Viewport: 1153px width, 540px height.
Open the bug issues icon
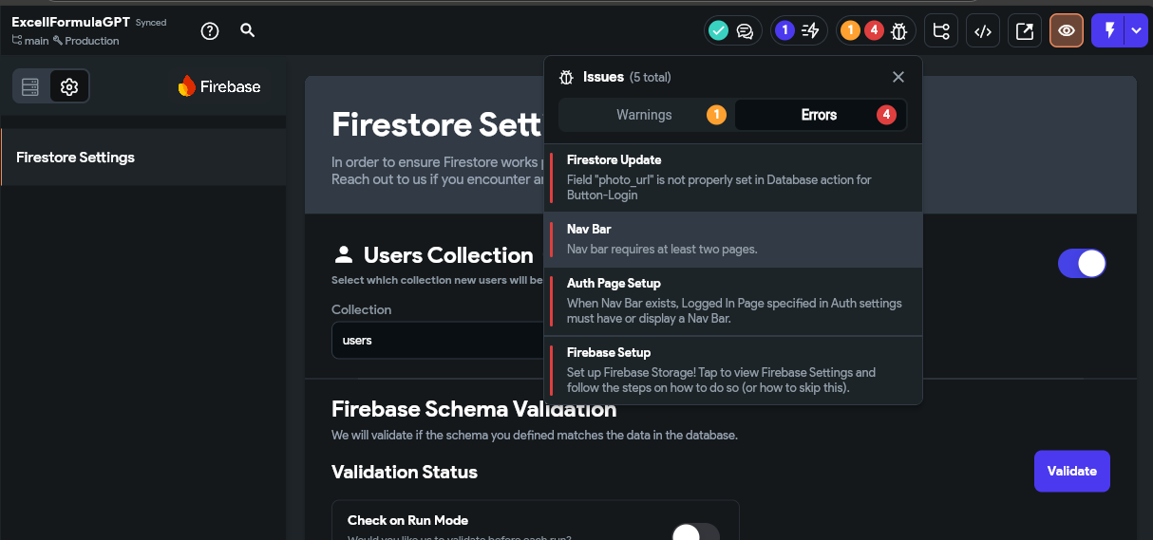899,31
